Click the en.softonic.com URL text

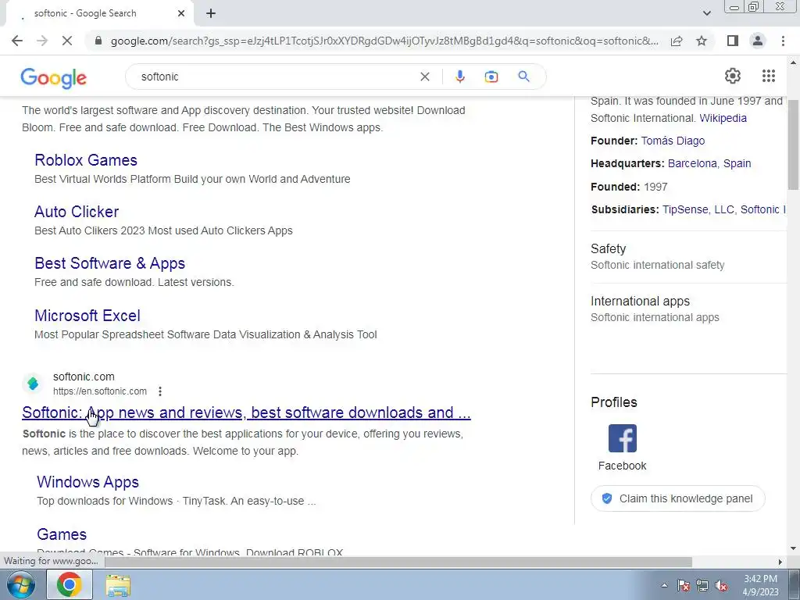coord(100,391)
